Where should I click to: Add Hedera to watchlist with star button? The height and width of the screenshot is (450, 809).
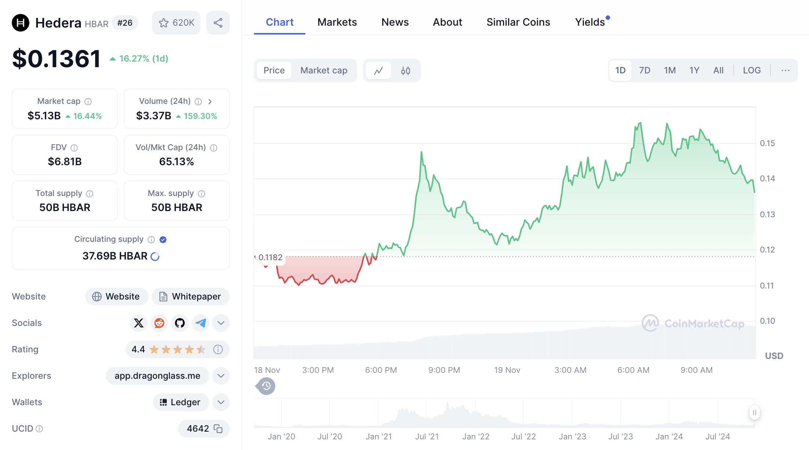click(176, 23)
